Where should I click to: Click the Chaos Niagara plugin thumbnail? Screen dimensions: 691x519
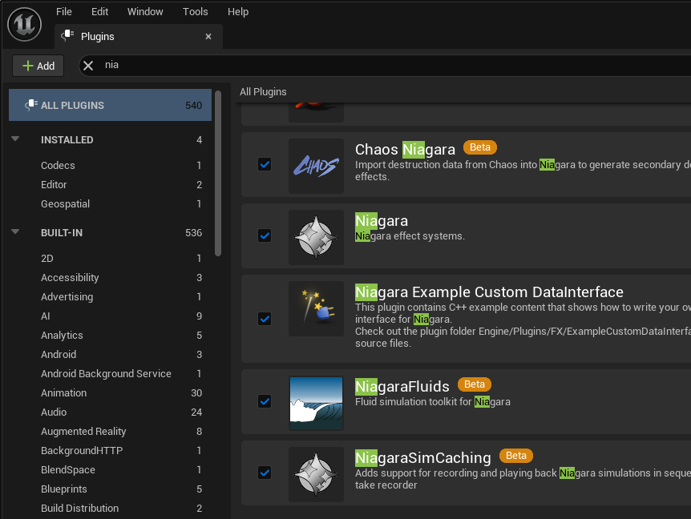coord(316,166)
